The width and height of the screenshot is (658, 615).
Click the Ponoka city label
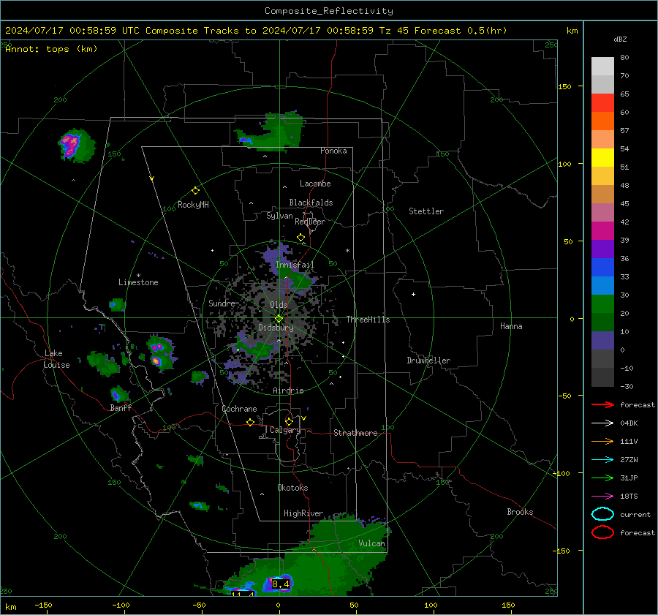click(333, 151)
